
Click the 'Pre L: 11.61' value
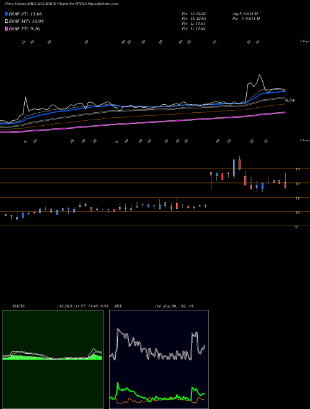194,24
